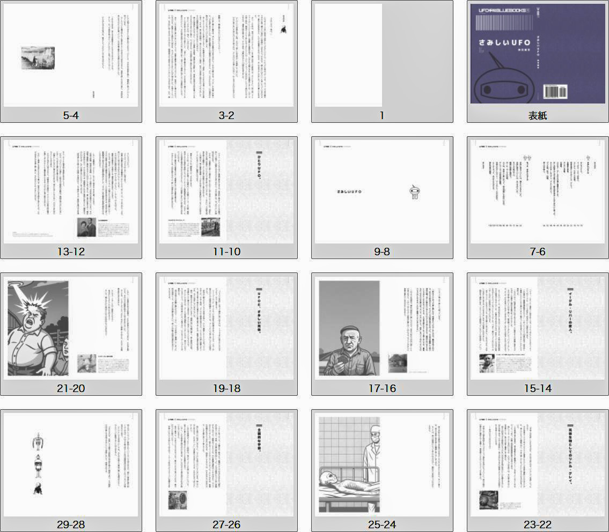Click the pages 19-18 spread thumbnail
609x532 pixels.
pyautogui.click(x=226, y=328)
